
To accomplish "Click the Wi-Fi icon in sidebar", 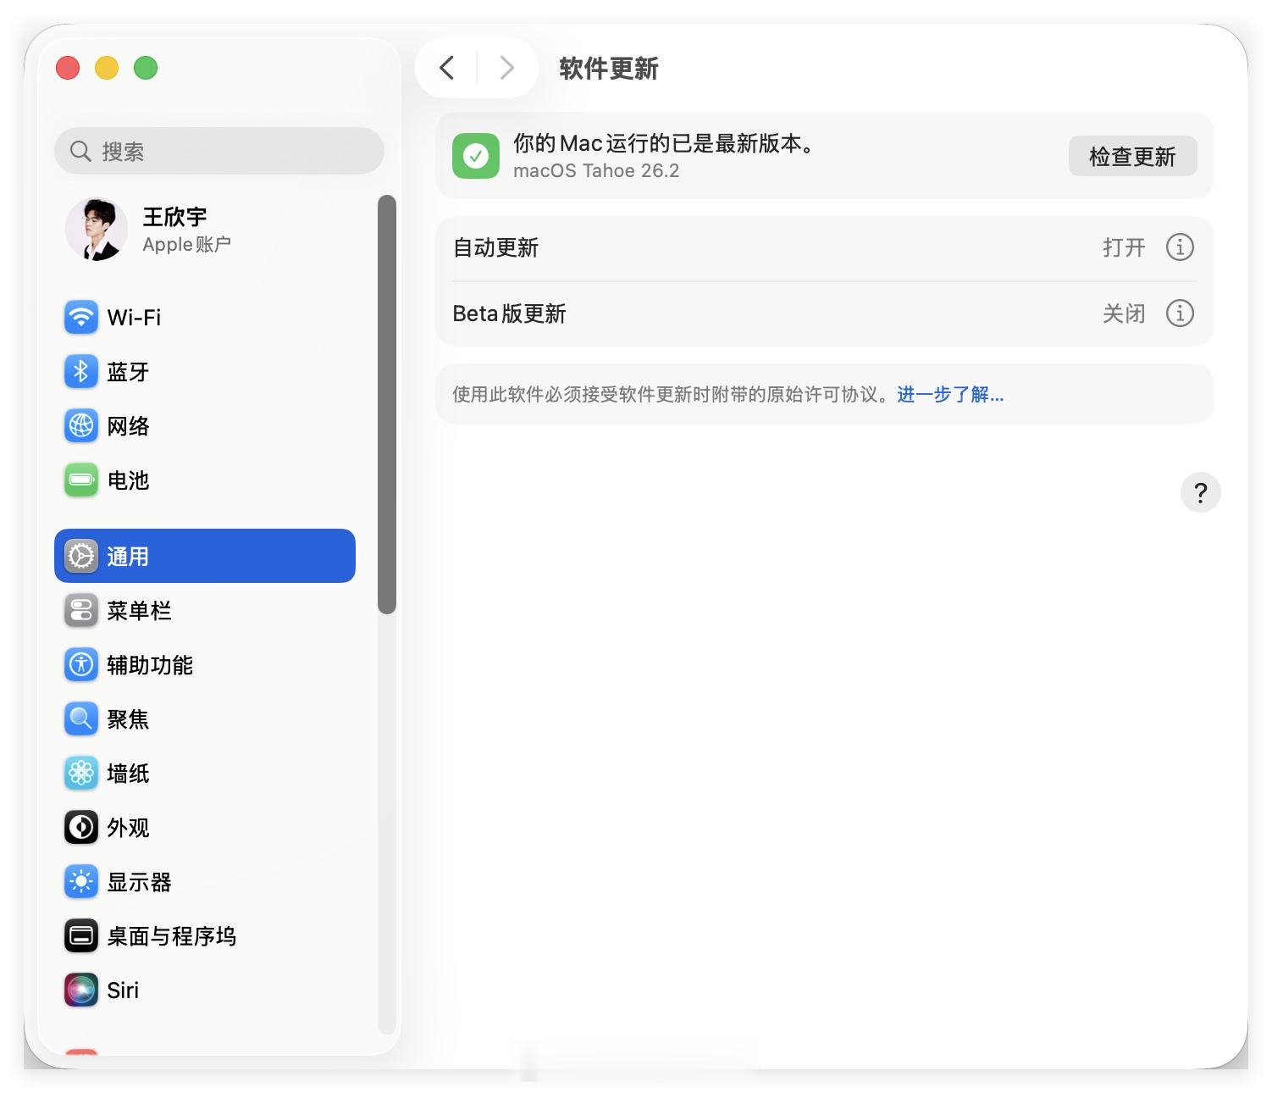I will (x=81, y=317).
